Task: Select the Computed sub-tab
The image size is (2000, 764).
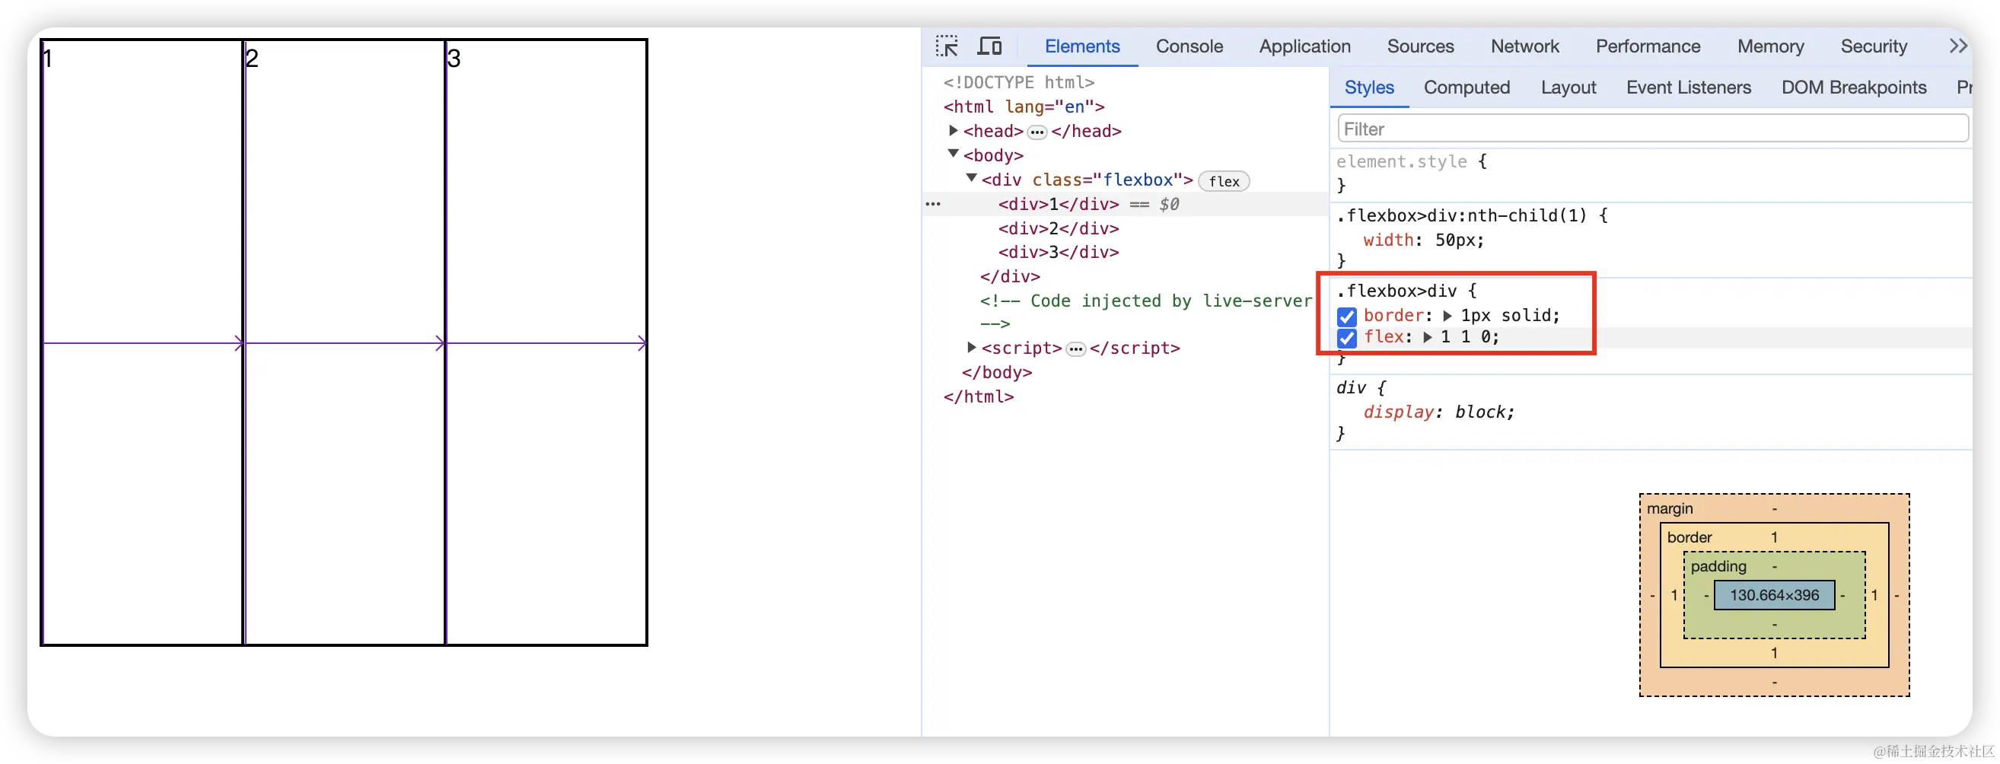Action: [1466, 88]
